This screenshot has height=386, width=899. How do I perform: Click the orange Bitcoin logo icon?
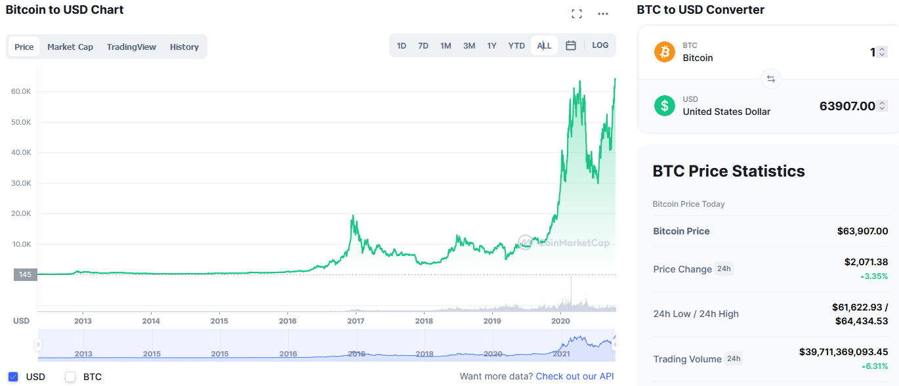click(x=665, y=52)
